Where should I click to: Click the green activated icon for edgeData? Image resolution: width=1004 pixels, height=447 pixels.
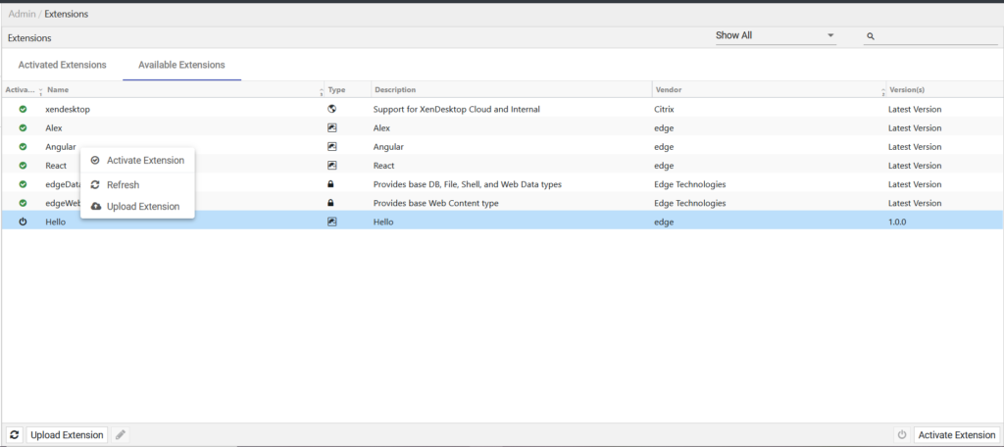coord(24,184)
